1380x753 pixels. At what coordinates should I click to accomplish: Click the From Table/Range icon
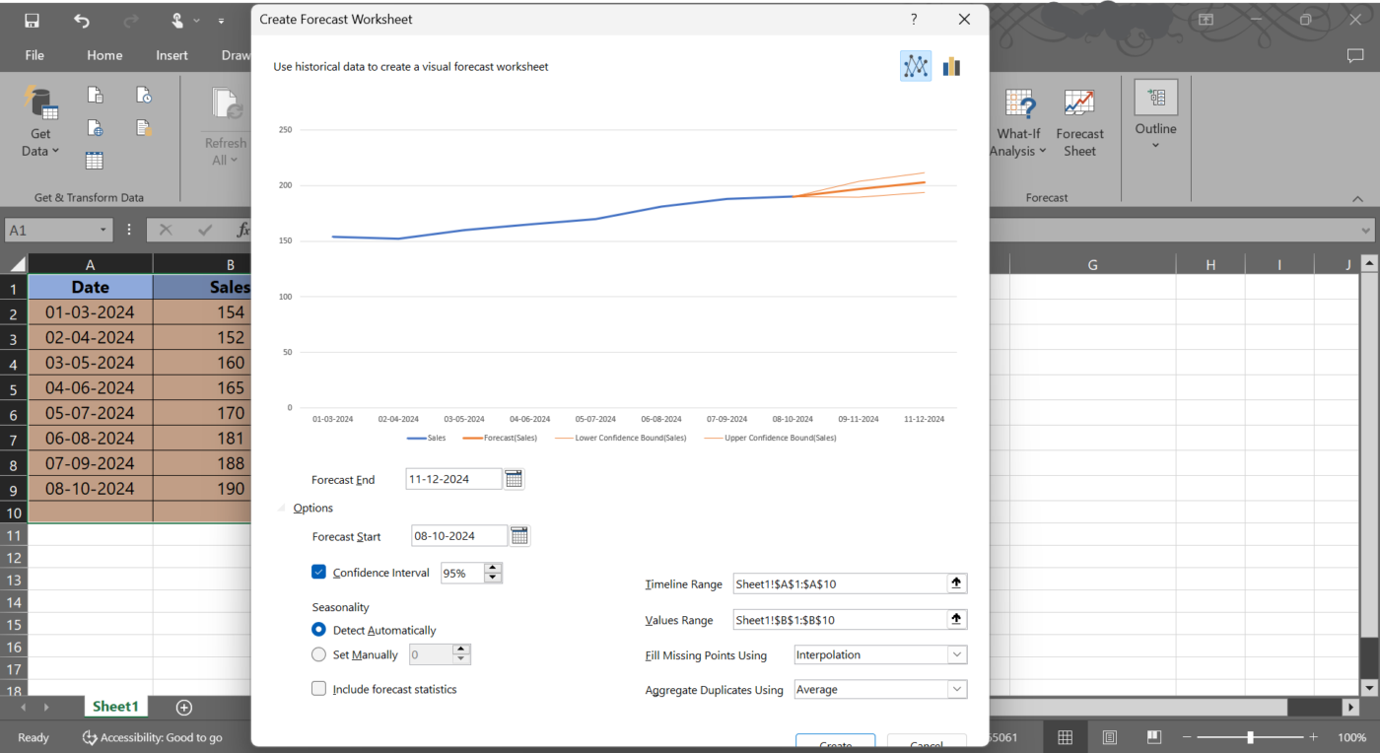94,160
